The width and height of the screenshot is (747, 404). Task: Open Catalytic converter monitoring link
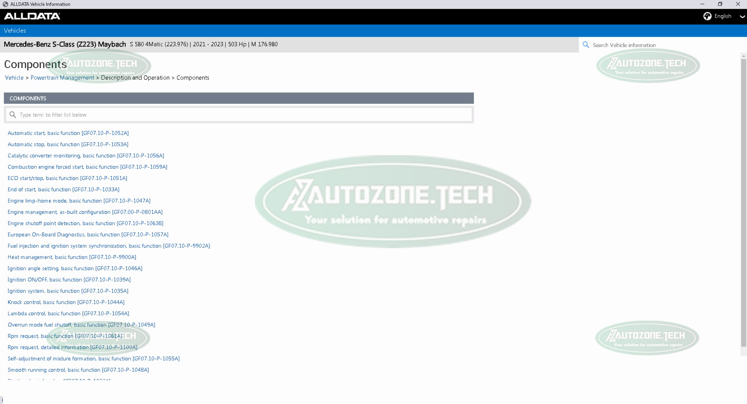(x=86, y=156)
